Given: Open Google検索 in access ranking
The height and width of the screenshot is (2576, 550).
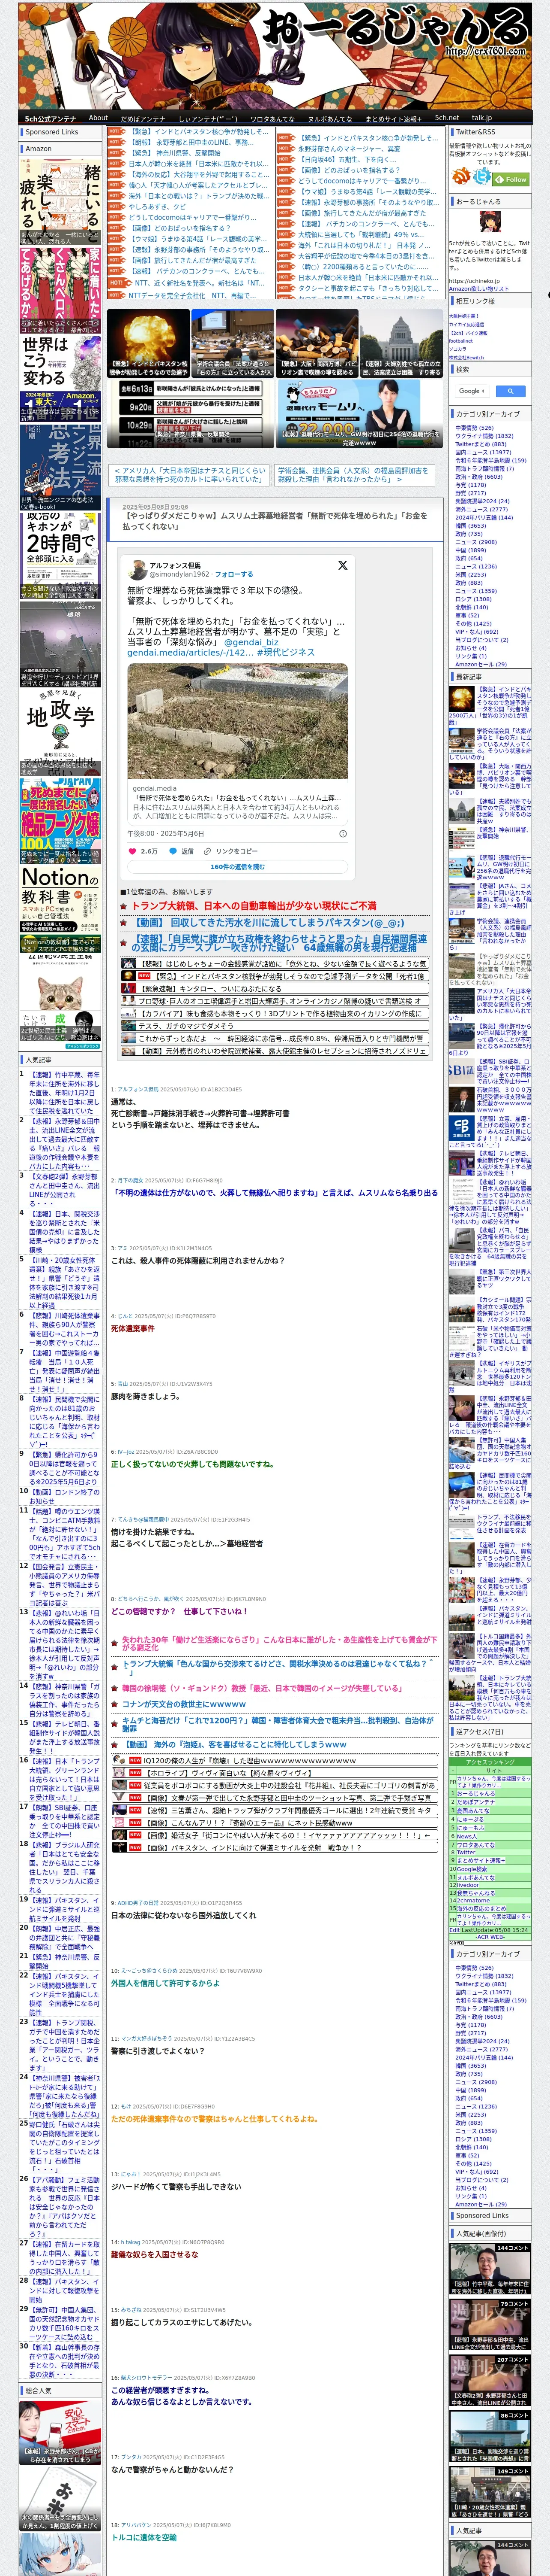Looking at the screenshot, I should 471,1869.
